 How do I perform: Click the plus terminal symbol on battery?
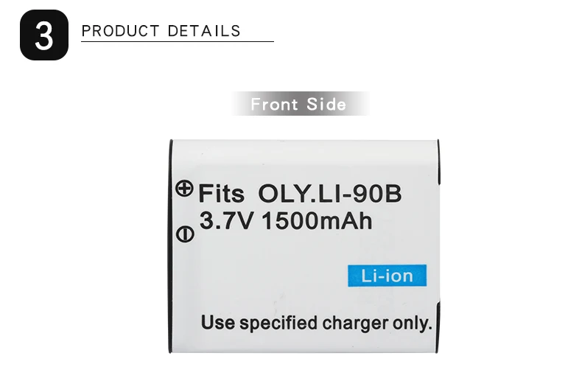click(184, 189)
